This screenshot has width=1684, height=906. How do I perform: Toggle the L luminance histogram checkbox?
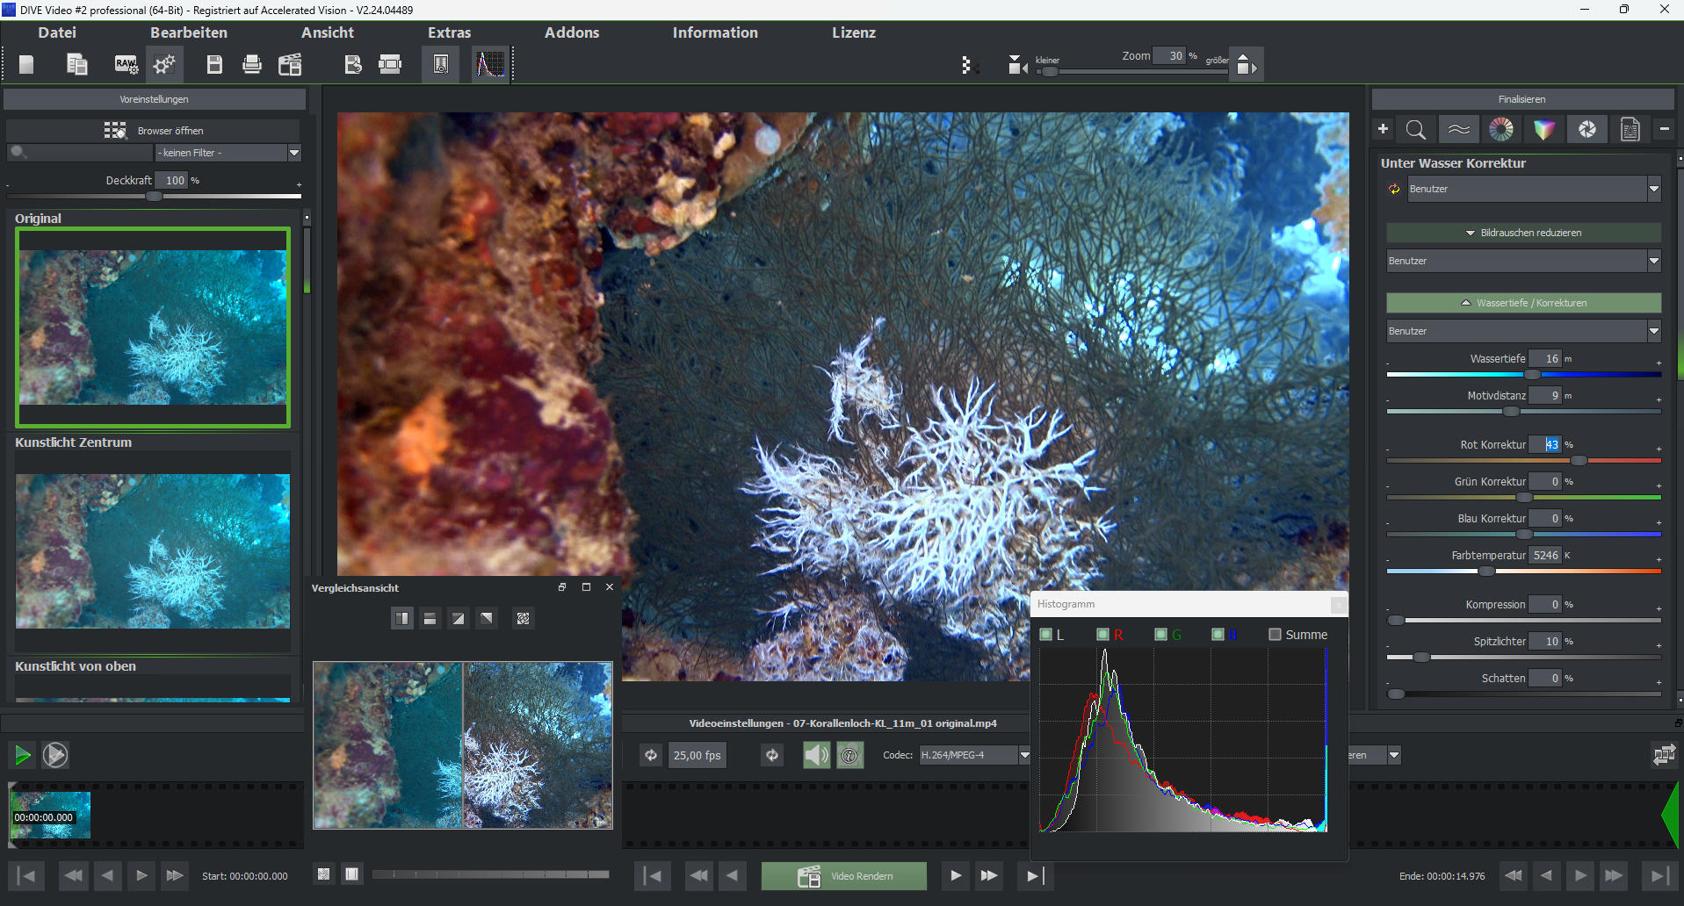click(1045, 635)
